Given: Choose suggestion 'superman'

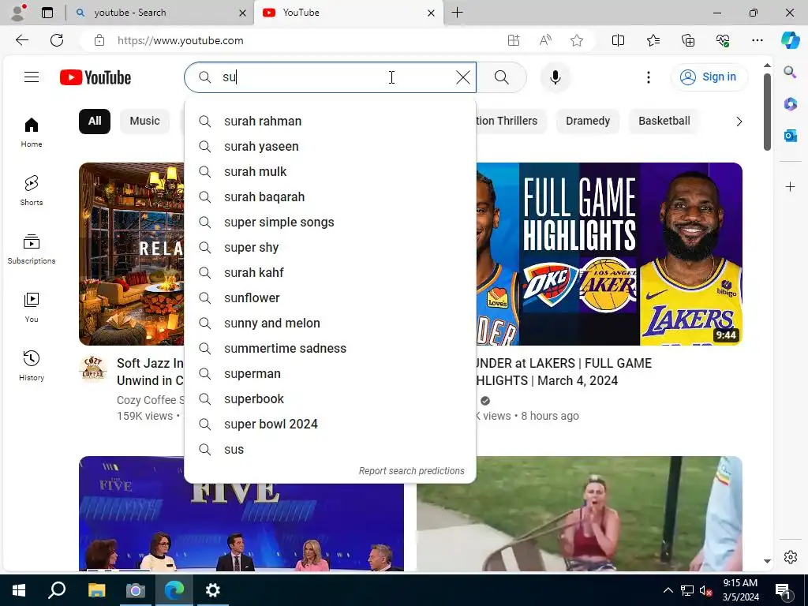Looking at the screenshot, I should pos(330,373).
